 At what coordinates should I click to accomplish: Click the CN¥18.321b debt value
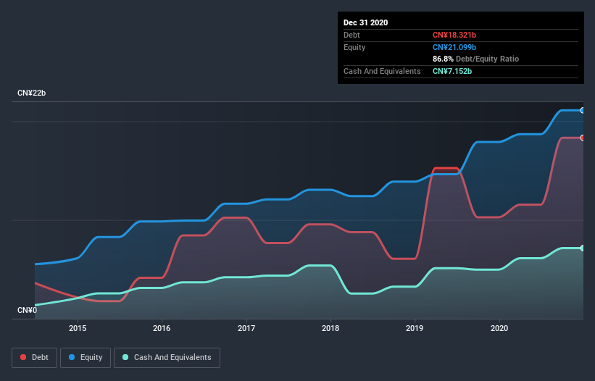point(454,35)
